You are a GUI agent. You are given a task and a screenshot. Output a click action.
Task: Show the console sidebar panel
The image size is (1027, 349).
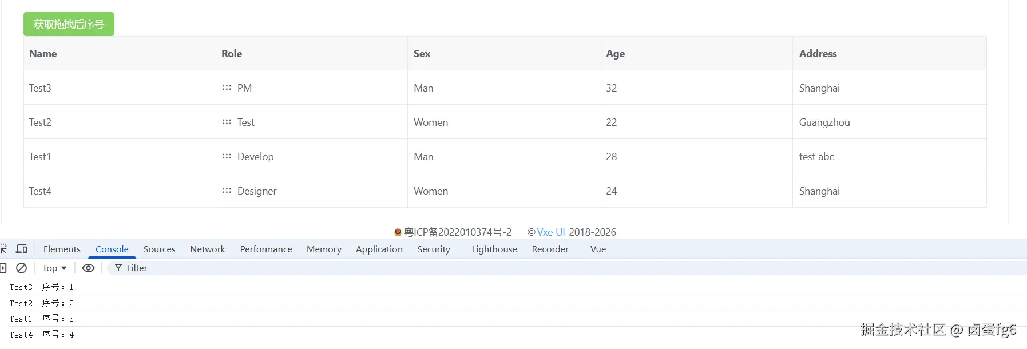pos(3,268)
